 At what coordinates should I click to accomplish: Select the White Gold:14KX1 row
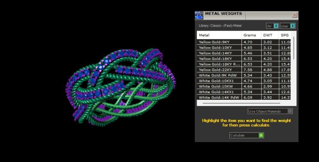pyautogui.click(x=244, y=92)
